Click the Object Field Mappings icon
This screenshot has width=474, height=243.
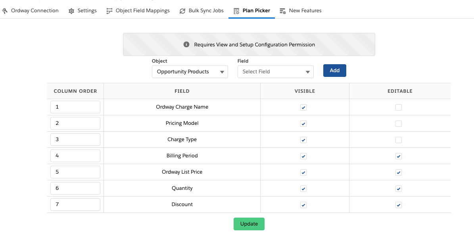coord(109,11)
